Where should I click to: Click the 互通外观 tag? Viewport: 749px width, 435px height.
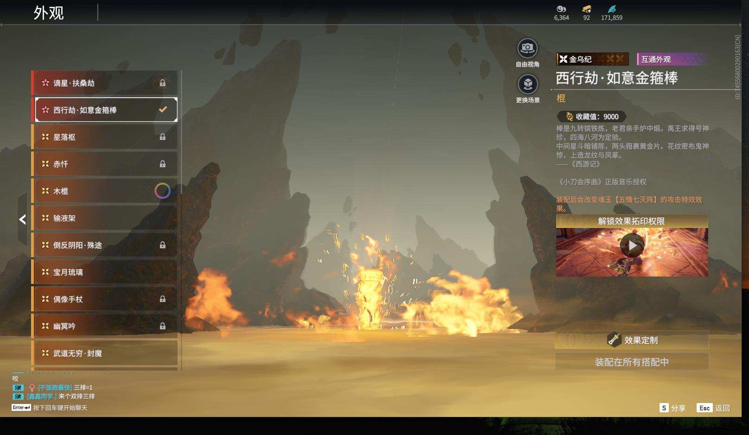click(x=672, y=59)
